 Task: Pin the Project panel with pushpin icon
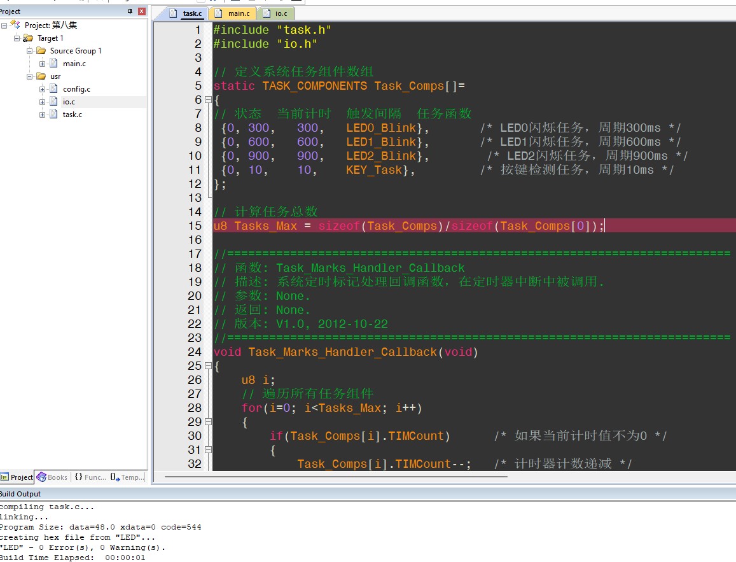131,11
